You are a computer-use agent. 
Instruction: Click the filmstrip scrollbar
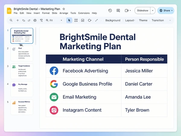[x=36, y=36]
